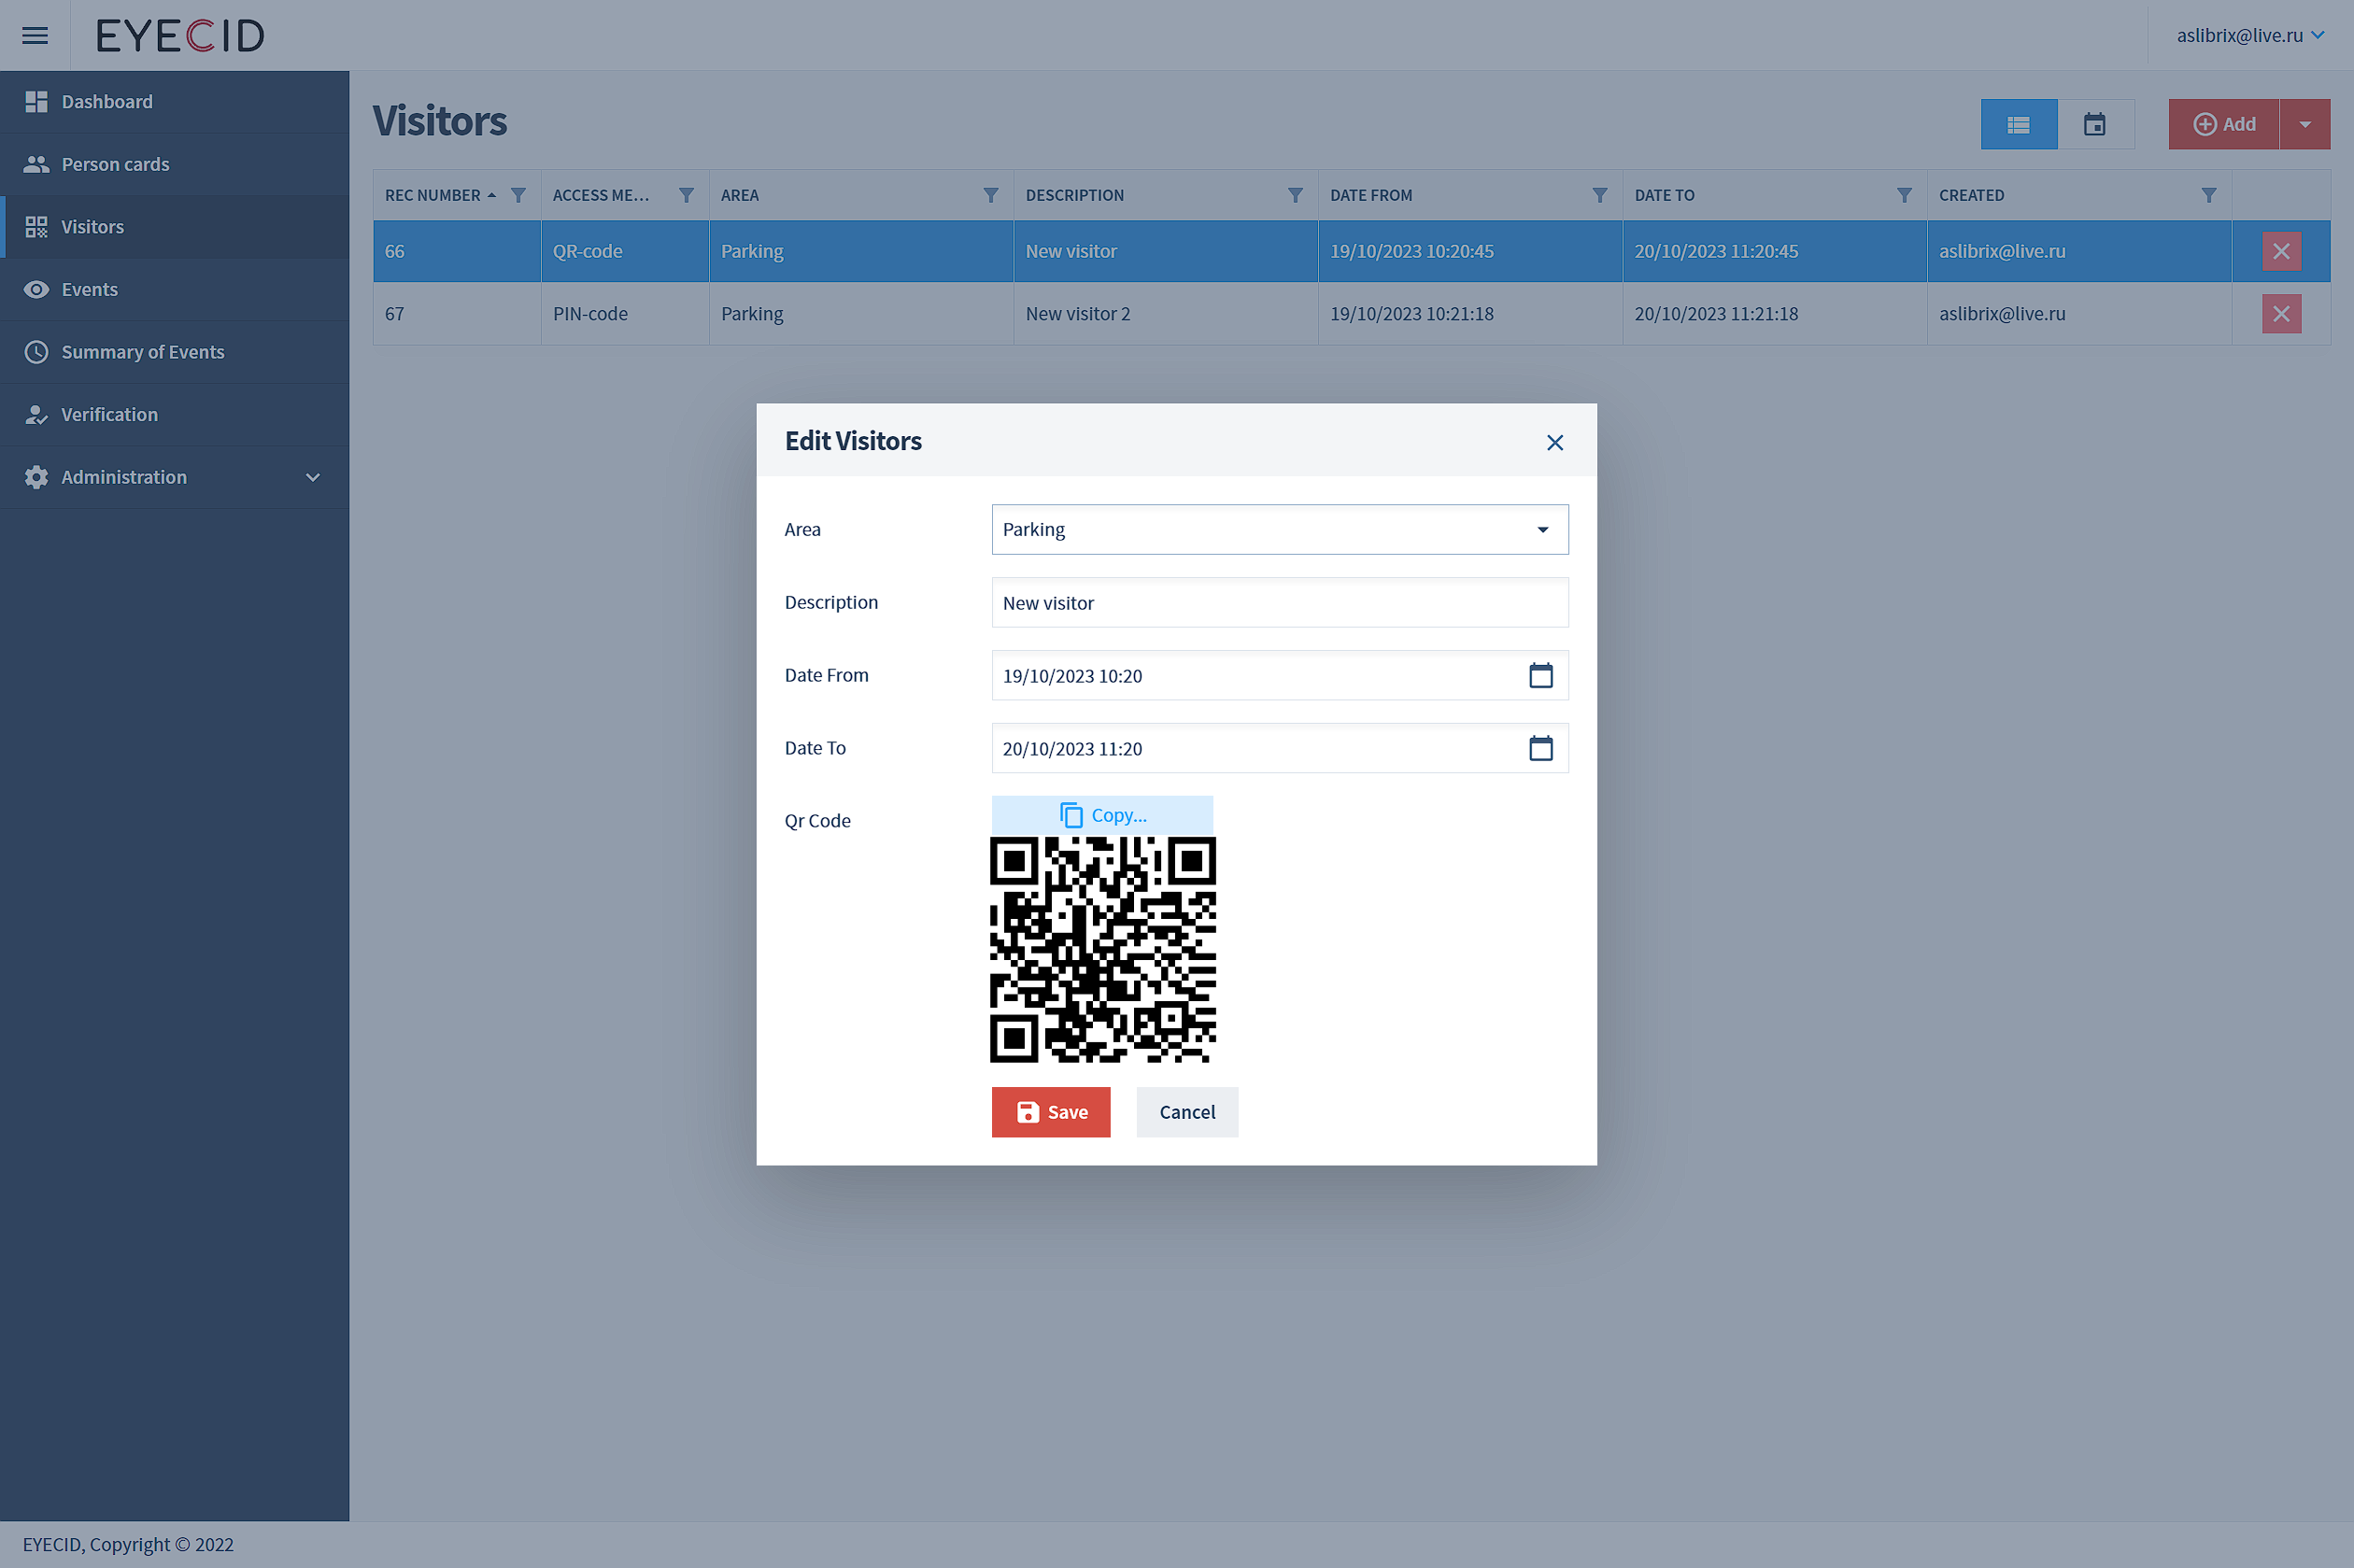
Task: Select Visitors in sidebar
Action: (x=175, y=227)
